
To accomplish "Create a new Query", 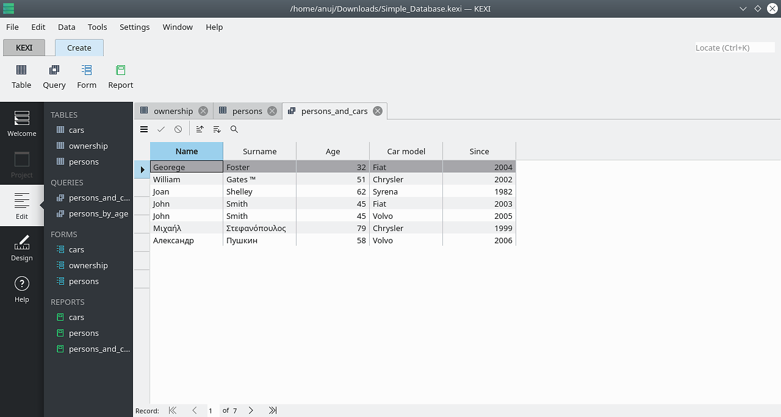I will (x=54, y=77).
